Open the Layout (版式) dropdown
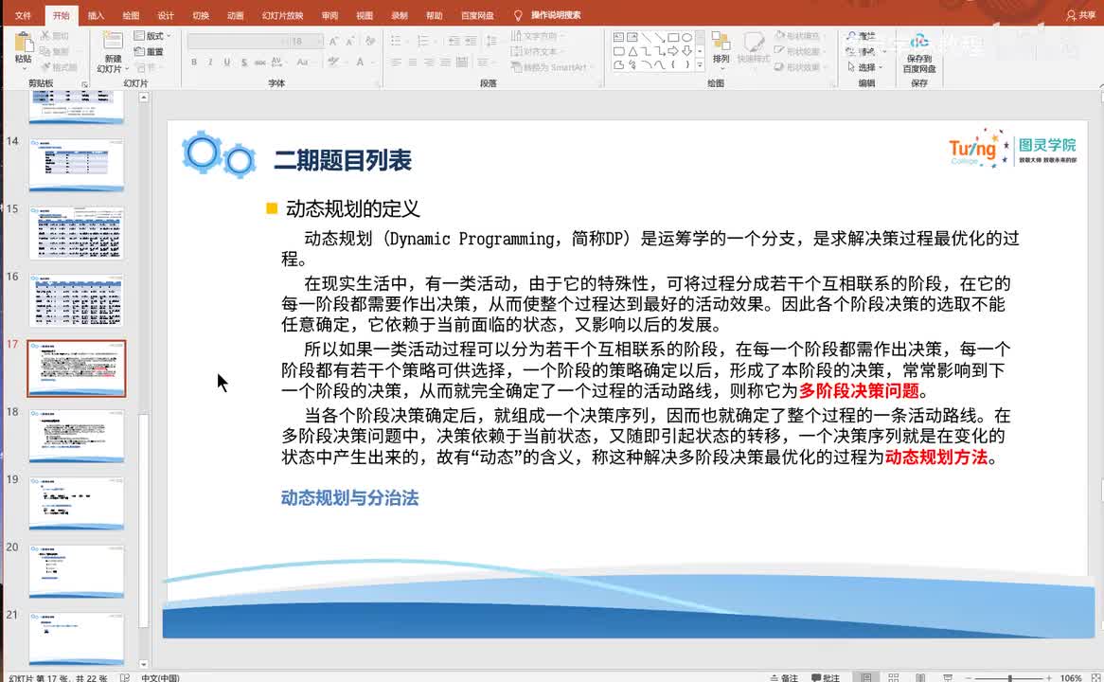The height and width of the screenshot is (682, 1104). 152,36
